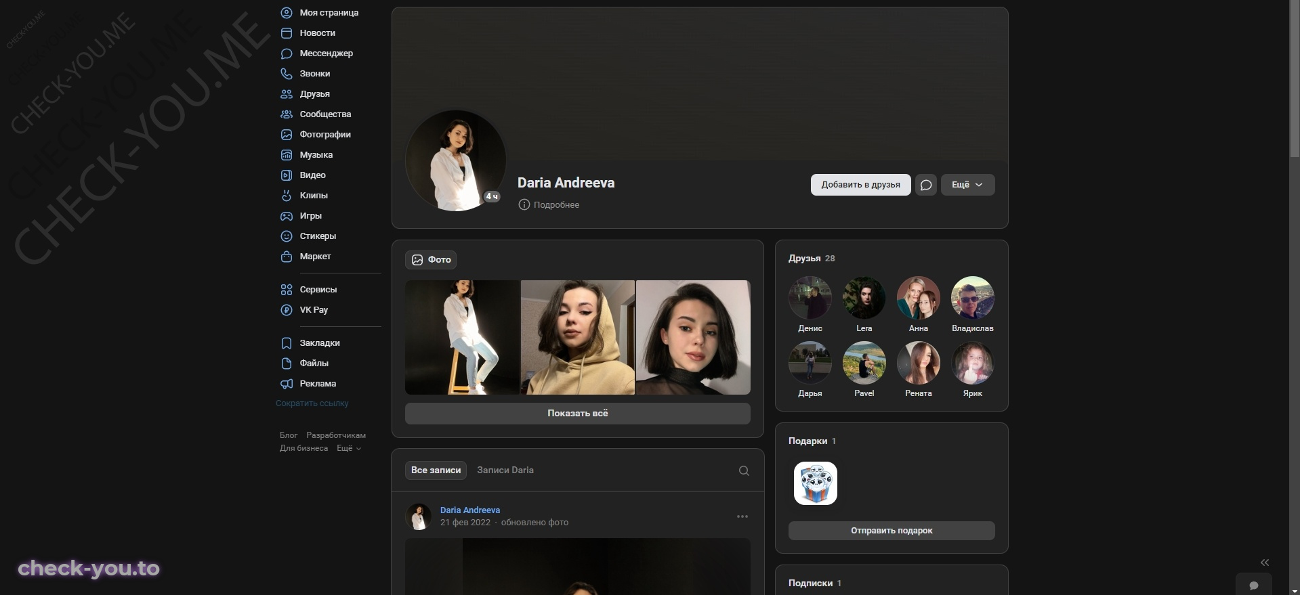Expand the Ещё dropdown on the profile
Image resolution: width=1300 pixels, height=595 pixels.
click(967, 185)
